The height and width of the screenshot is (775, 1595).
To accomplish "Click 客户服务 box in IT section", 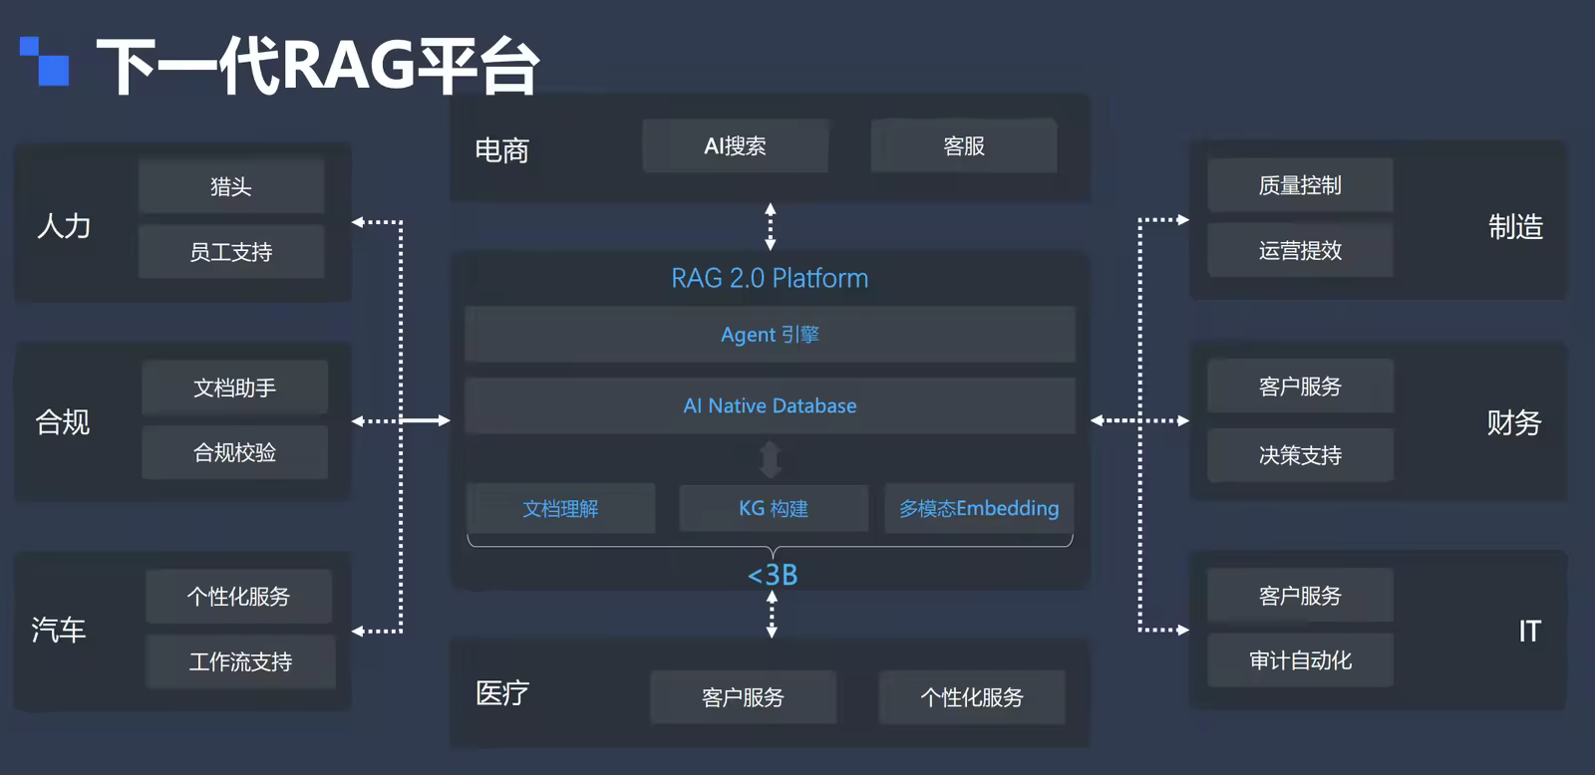I will 1300,596.
